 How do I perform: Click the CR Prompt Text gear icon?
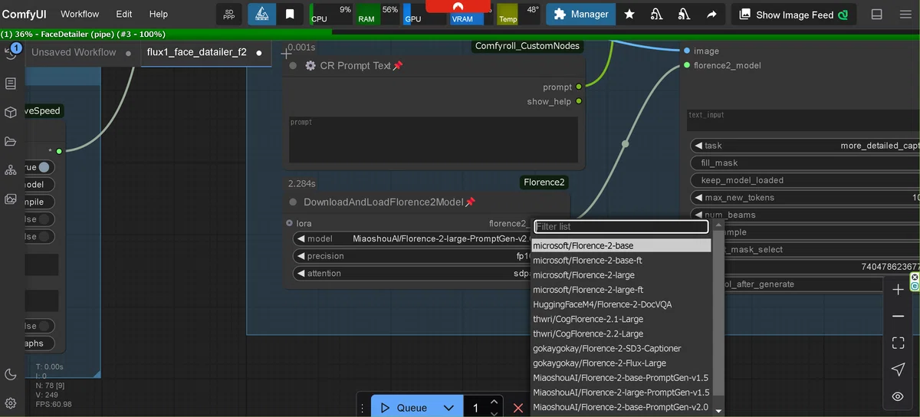pos(310,66)
